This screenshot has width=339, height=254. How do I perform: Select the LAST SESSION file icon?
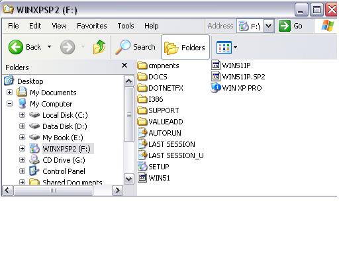[x=142, y=144]
